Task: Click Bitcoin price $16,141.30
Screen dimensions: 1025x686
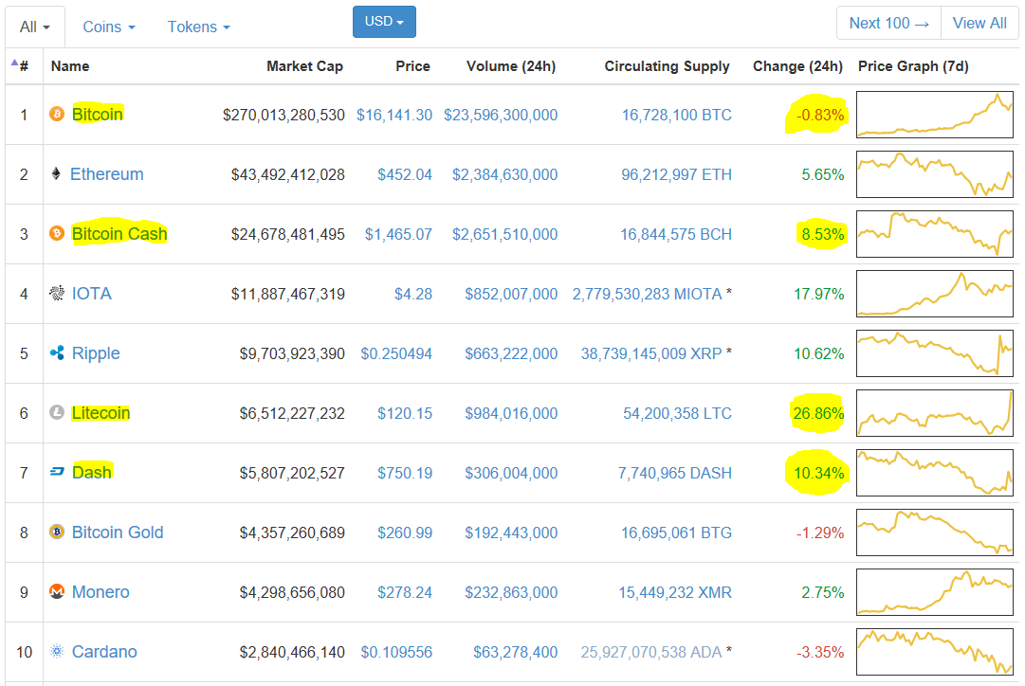Action: coord(394,115)
